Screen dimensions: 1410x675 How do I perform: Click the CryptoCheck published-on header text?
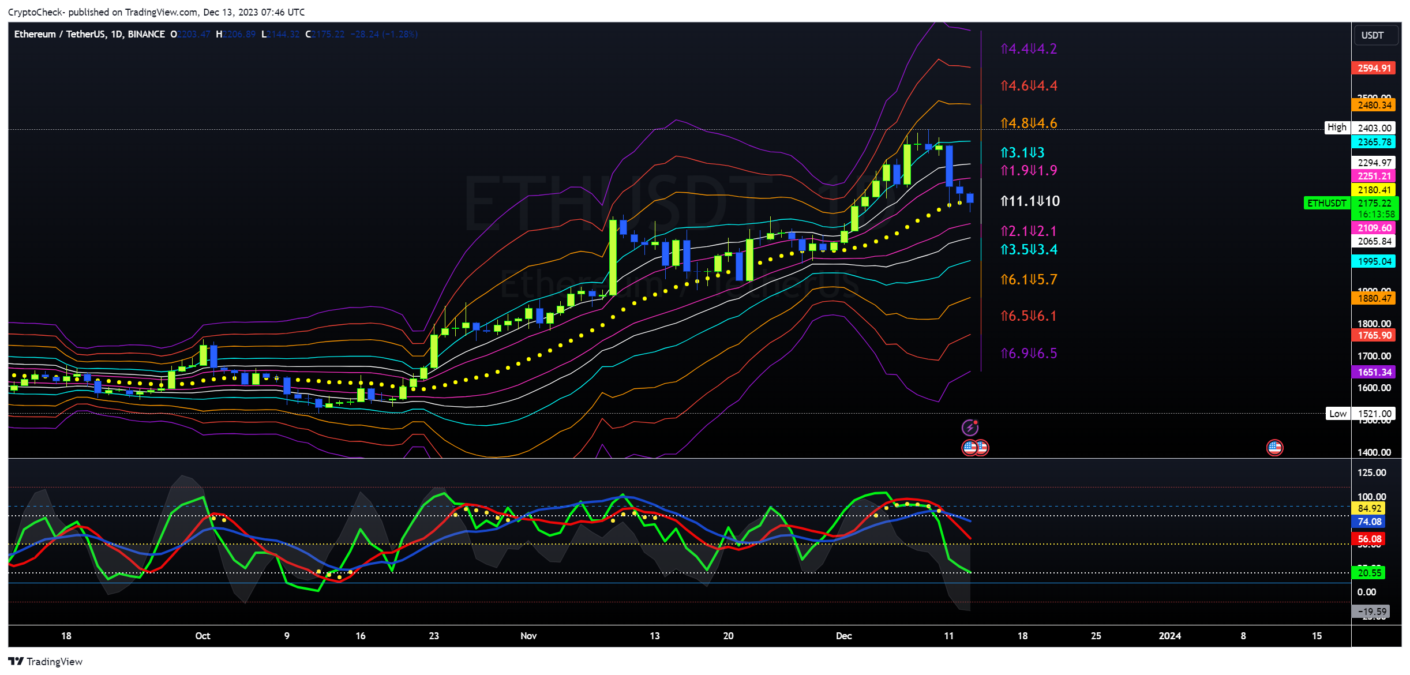(156, 12)
